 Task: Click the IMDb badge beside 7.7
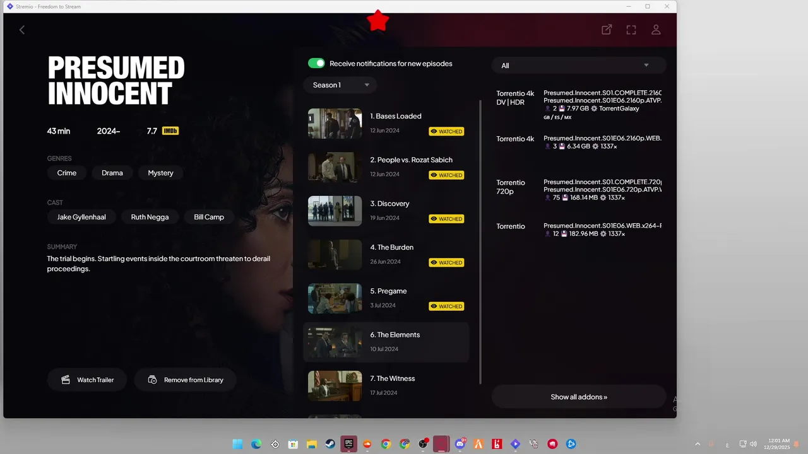pos(170,131)
